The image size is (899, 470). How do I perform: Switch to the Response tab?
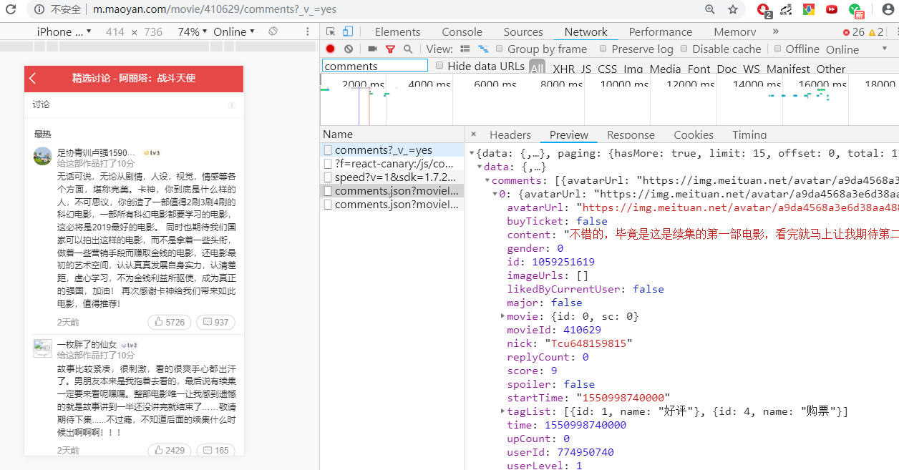[631, 134]
